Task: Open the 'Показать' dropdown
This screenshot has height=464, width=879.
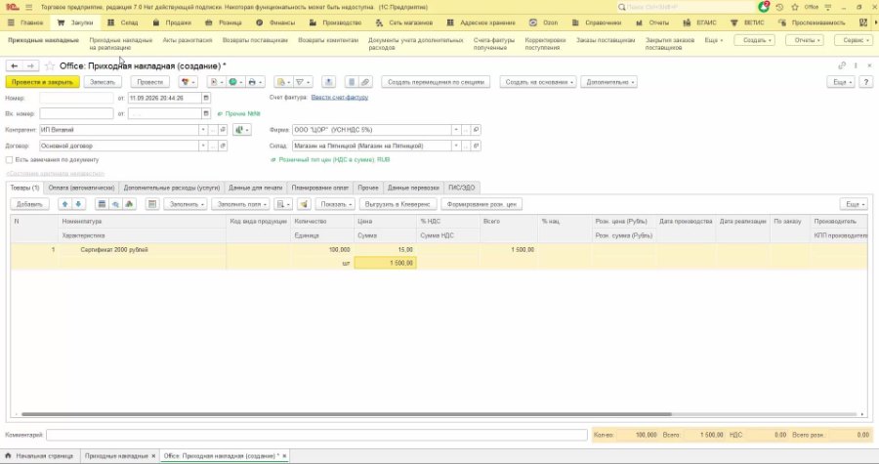Action: pos(335,204)
